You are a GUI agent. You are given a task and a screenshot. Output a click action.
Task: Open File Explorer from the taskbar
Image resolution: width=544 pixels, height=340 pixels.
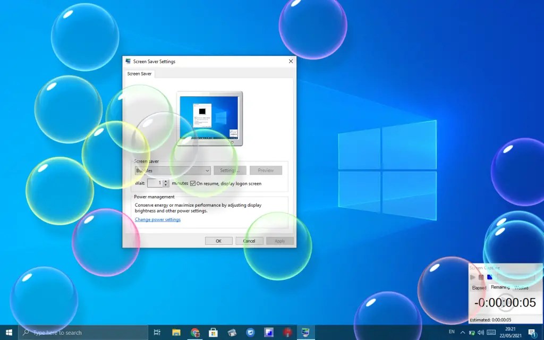176,332
